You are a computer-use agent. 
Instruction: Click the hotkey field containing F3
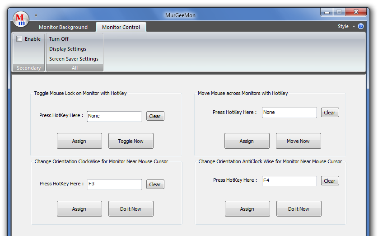pos(114,184)
